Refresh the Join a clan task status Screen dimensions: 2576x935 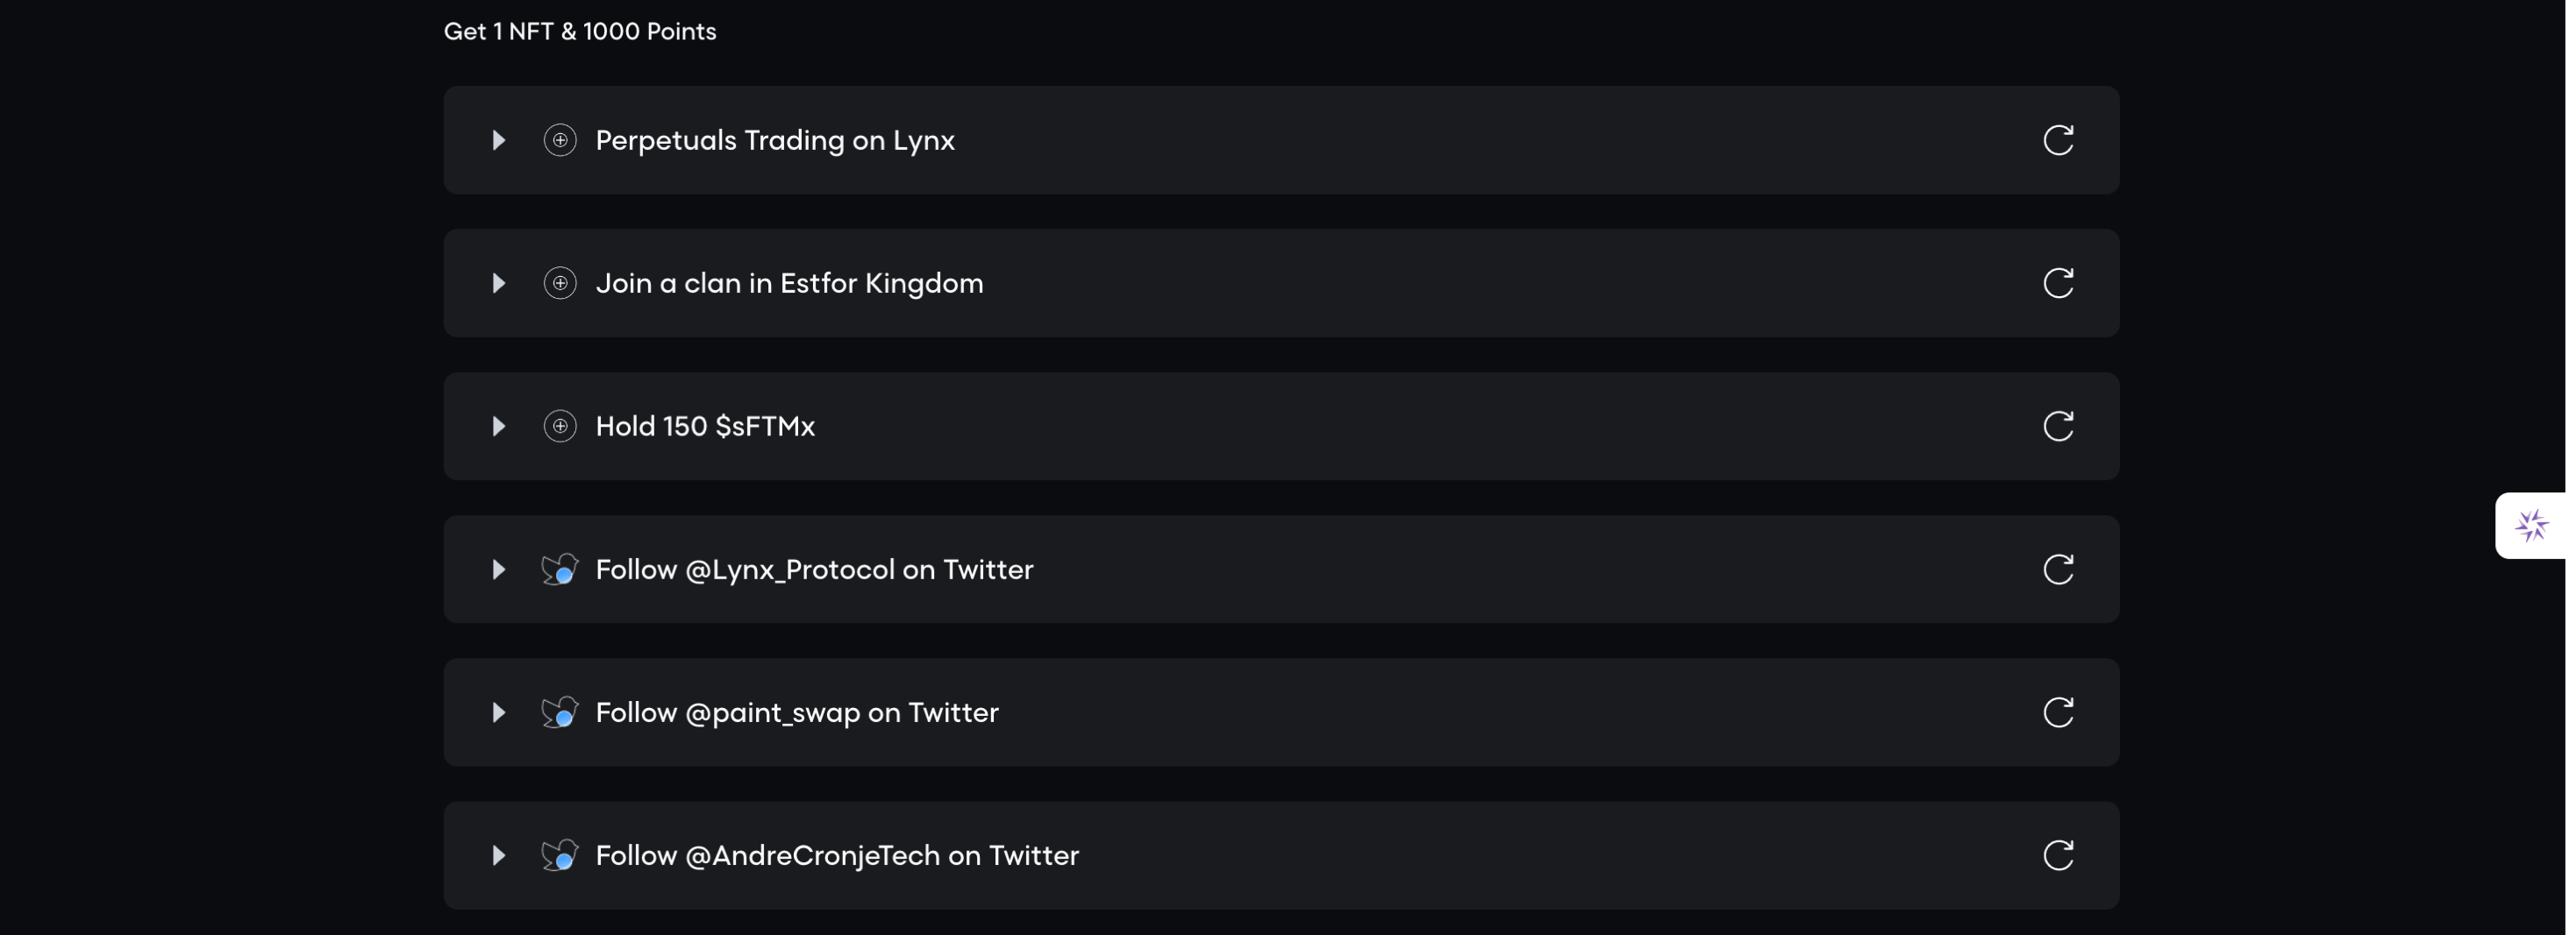tap(2058, 283)
